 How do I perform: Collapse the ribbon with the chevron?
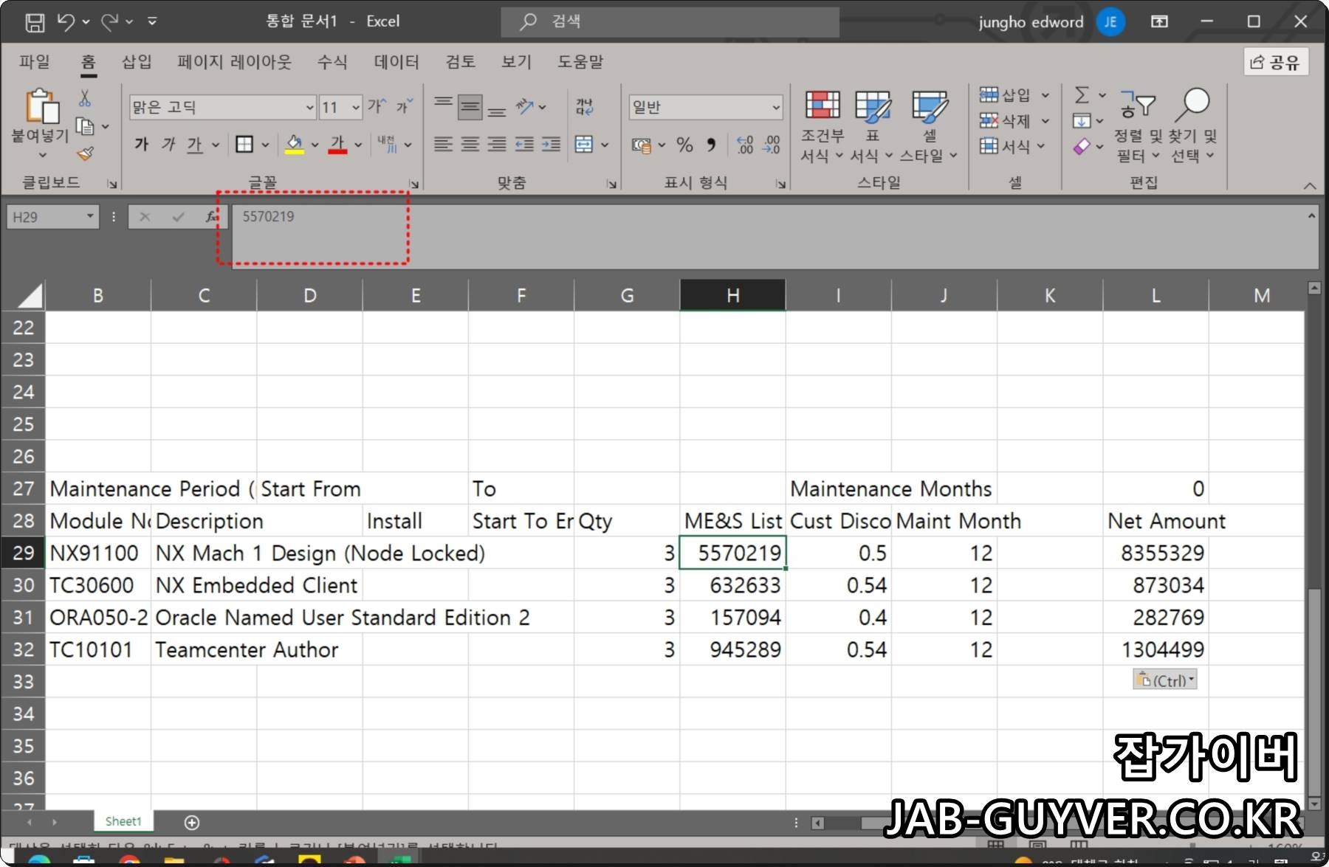[1310, 186]
